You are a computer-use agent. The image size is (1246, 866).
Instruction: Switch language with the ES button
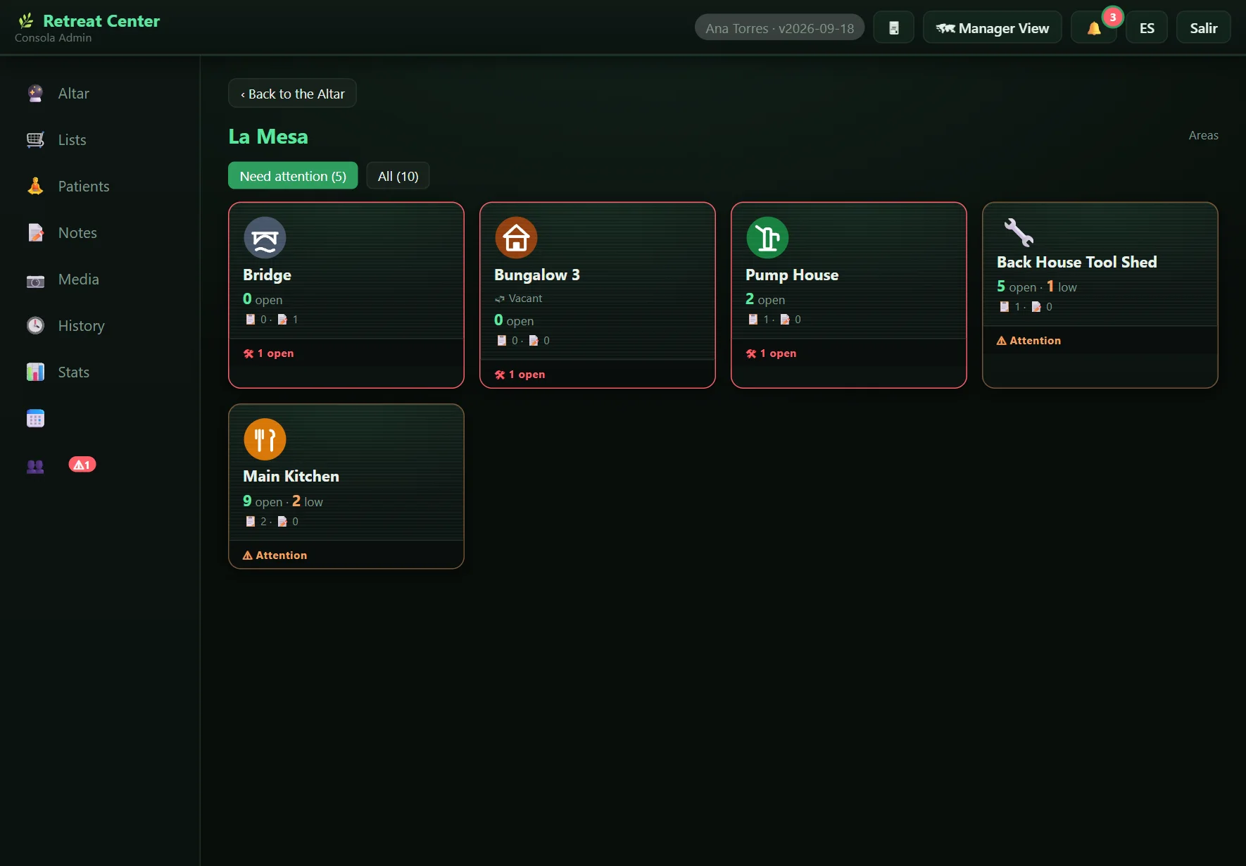[x=1147, y=28]
